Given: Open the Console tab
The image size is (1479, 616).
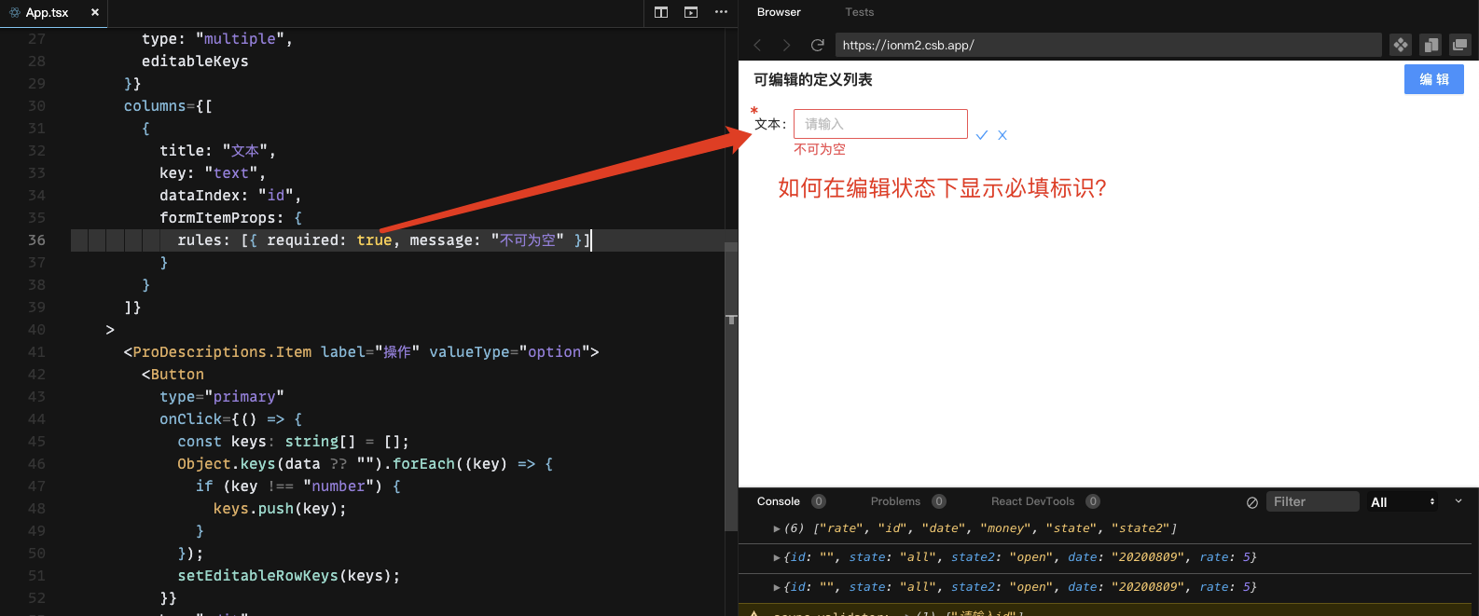Looking at the screenshot, I should click(779, 501).
